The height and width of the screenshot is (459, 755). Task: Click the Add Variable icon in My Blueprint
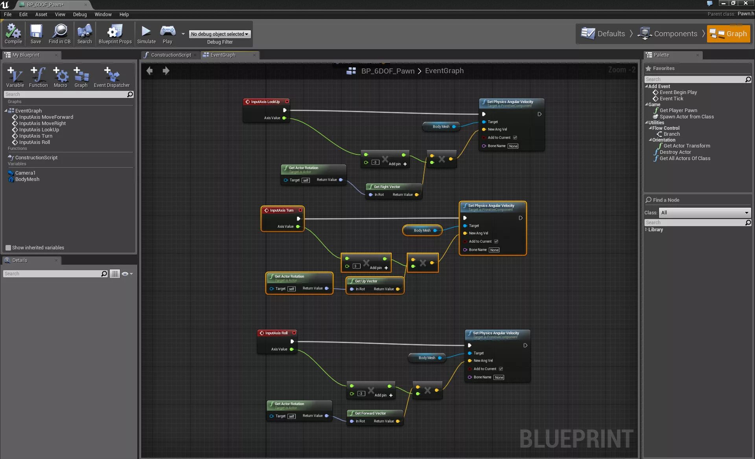(x=15, y=76)
